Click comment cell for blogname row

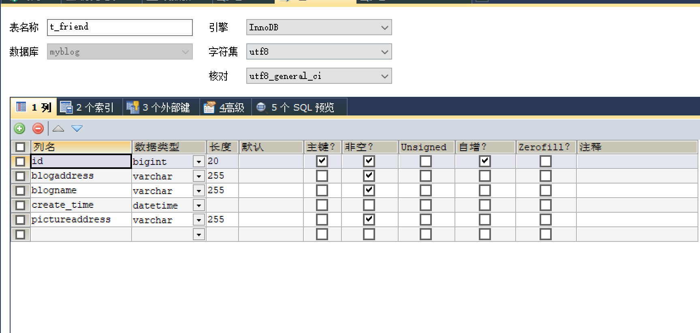coord(637,190)
